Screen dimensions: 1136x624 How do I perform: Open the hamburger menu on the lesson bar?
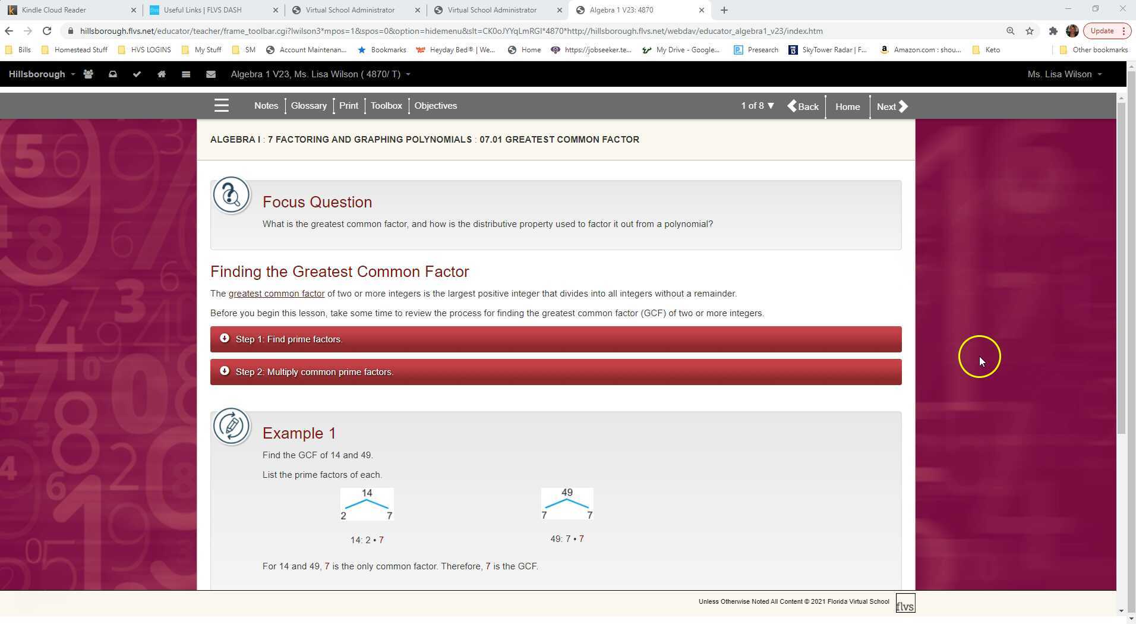pyautogui.click(x=222, y=105)
